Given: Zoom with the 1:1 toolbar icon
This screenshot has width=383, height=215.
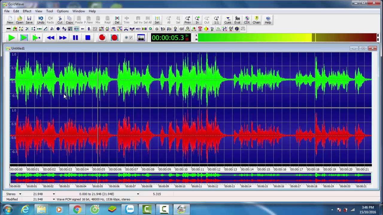Looking at the screenshot, I should click(x=216, y=20).
